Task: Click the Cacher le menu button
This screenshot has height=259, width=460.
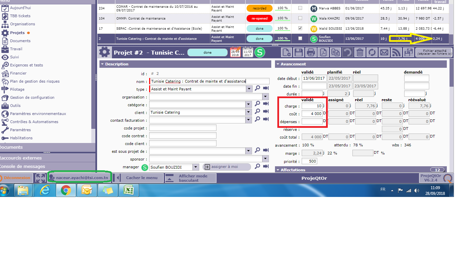Action: (x=138, y=178)
